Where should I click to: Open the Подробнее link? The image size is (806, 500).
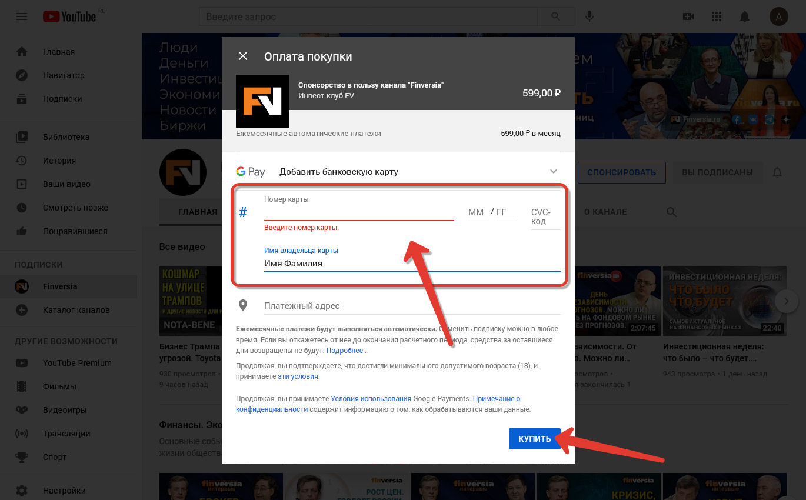[x=347, y=351]
